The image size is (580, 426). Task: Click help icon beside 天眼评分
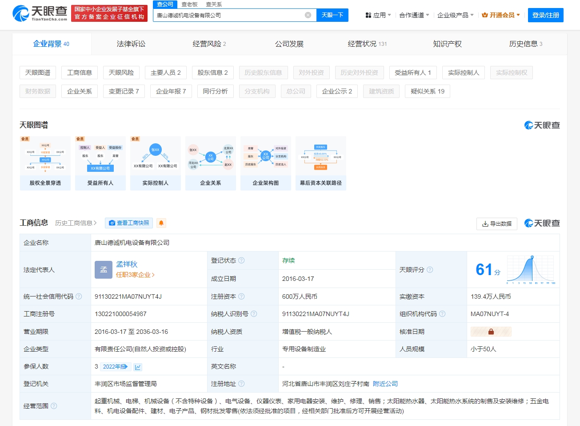click(430, 270)
